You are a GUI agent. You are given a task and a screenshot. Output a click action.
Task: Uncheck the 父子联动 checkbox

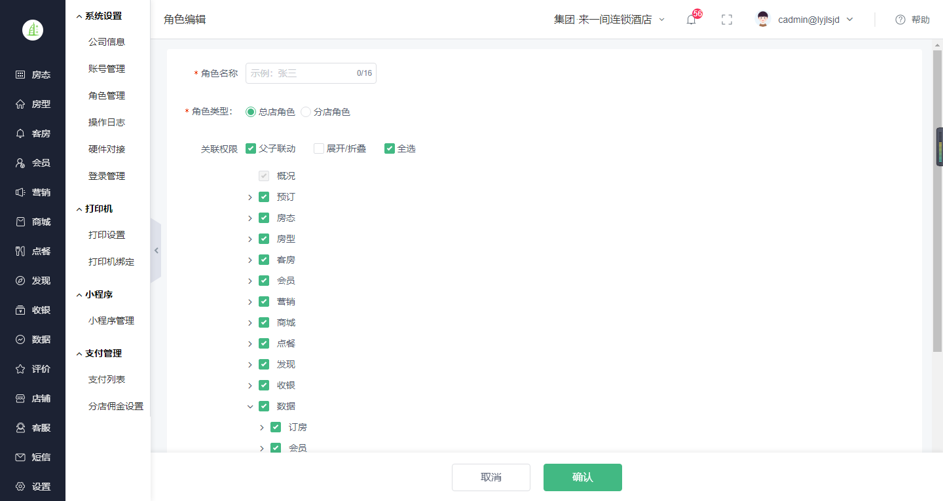pos(251,148)
